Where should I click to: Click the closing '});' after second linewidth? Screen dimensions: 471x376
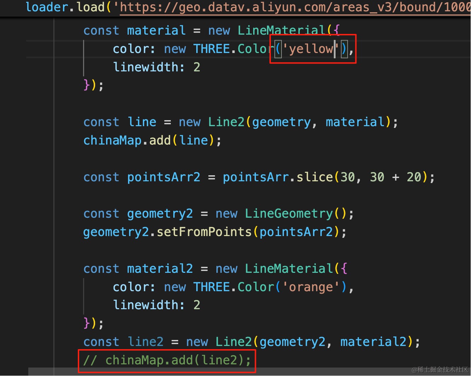pos(93,323)
